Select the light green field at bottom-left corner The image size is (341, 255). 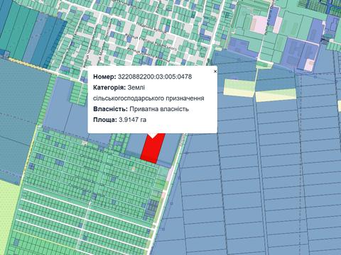point(9,215)
